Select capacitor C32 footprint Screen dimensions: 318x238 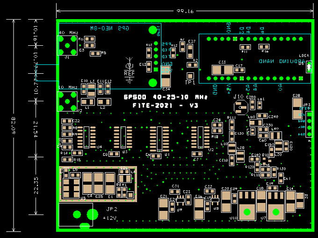[x=210, y=191]
